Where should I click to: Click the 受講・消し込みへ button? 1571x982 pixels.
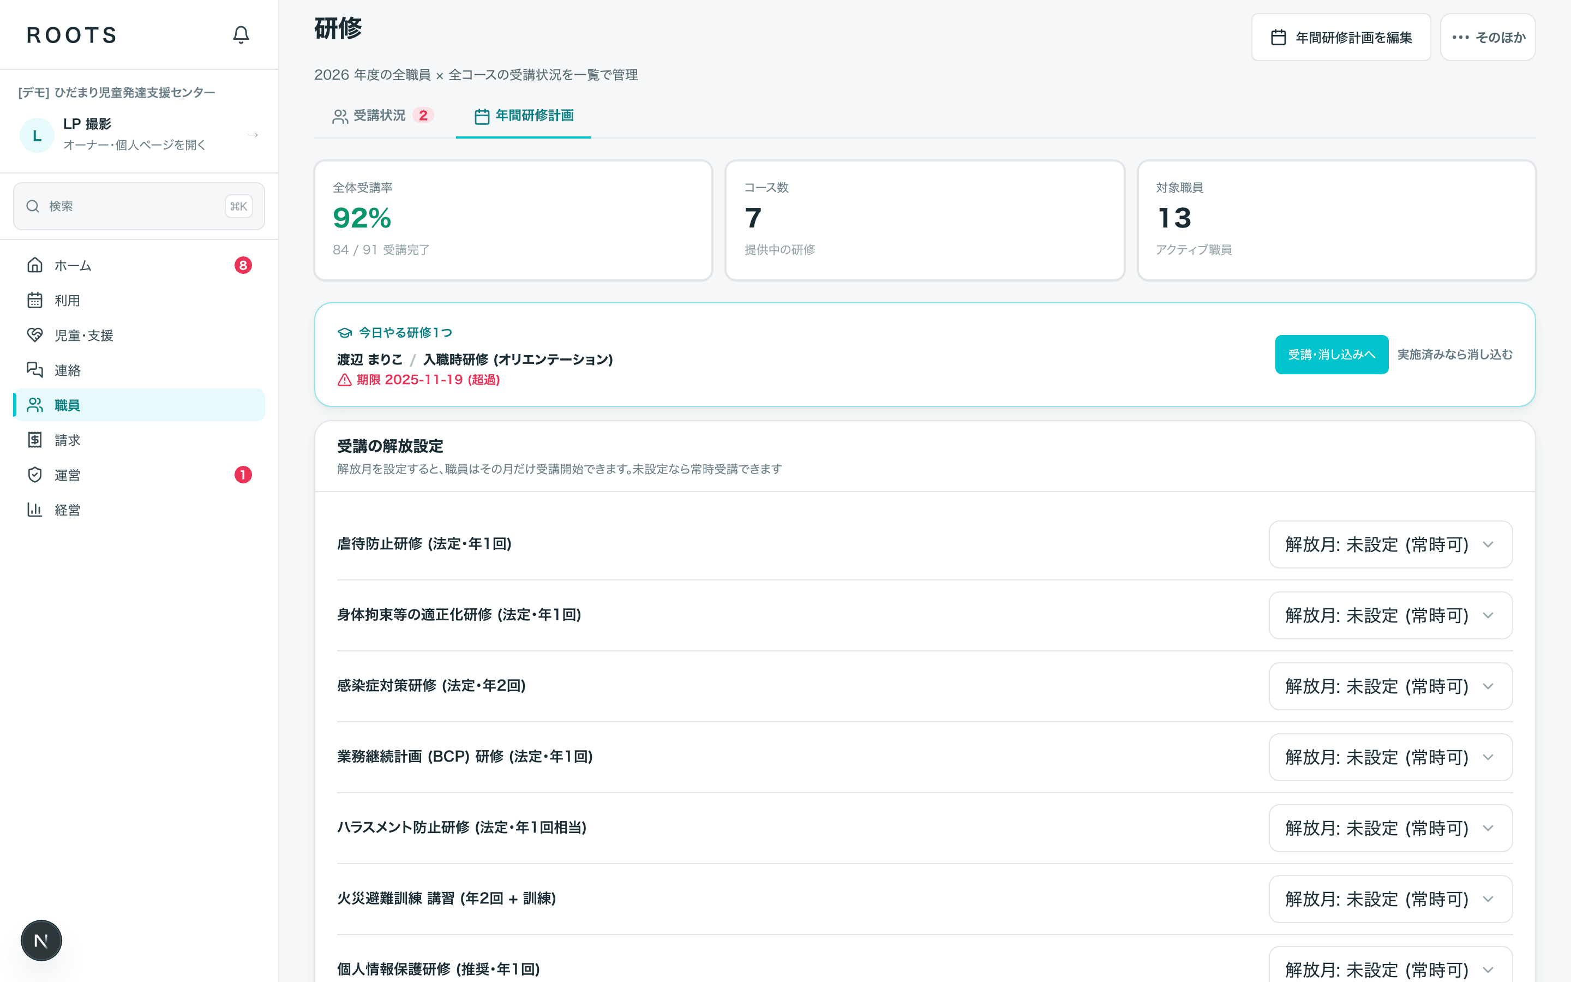point(1332,354)
